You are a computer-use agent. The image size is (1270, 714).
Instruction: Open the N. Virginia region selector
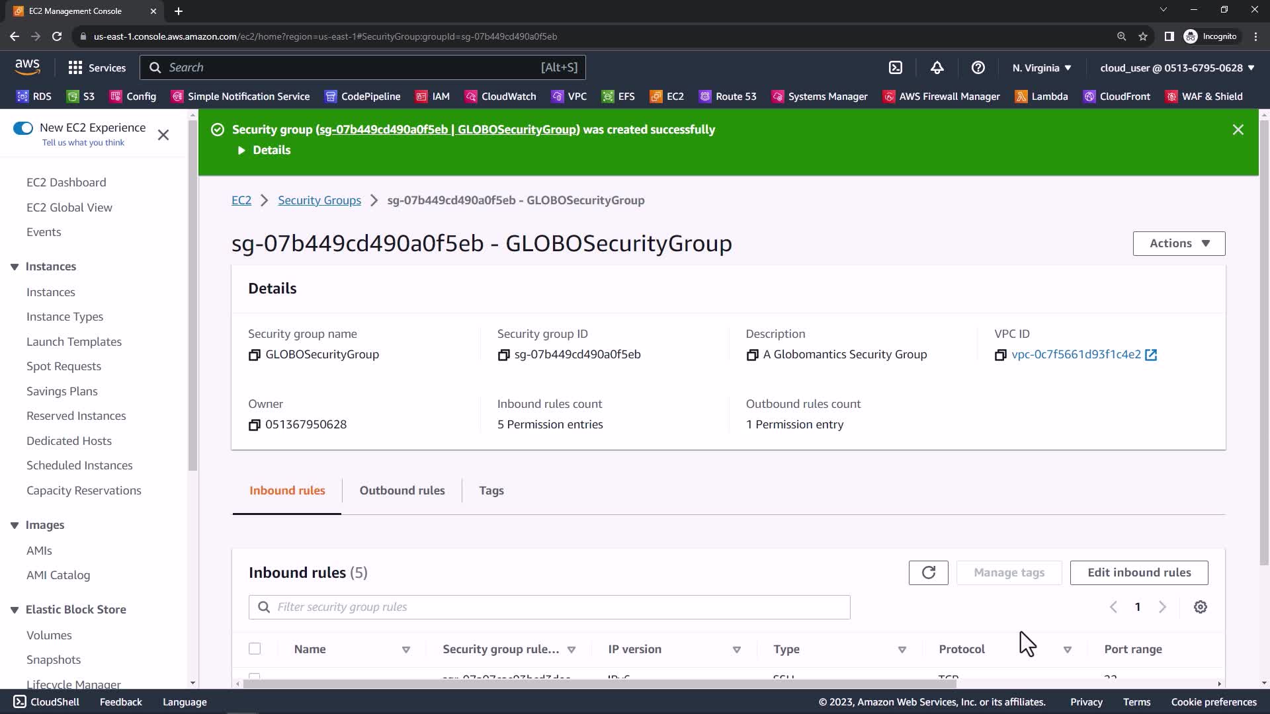pos(1041,67)
